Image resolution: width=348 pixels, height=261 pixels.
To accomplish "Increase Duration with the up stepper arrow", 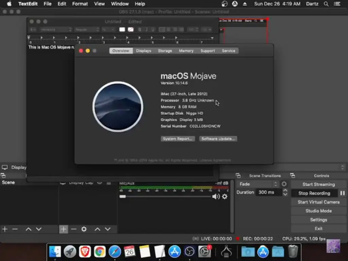I will click(x=285, y=190).
